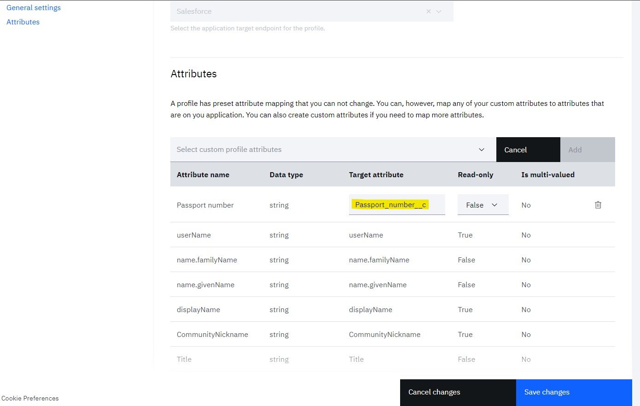The width and height of the screenshot is (640, 406).
Task: Clear the Salesforce selection with X
Action: 428,12
